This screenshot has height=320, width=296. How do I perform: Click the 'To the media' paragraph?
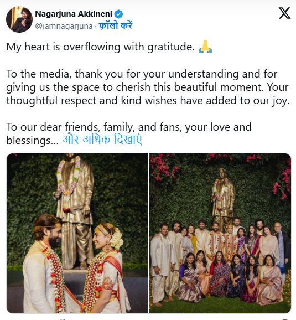coord(148,87)
